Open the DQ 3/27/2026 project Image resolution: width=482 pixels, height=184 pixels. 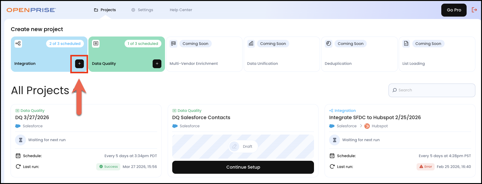(32, 117)
